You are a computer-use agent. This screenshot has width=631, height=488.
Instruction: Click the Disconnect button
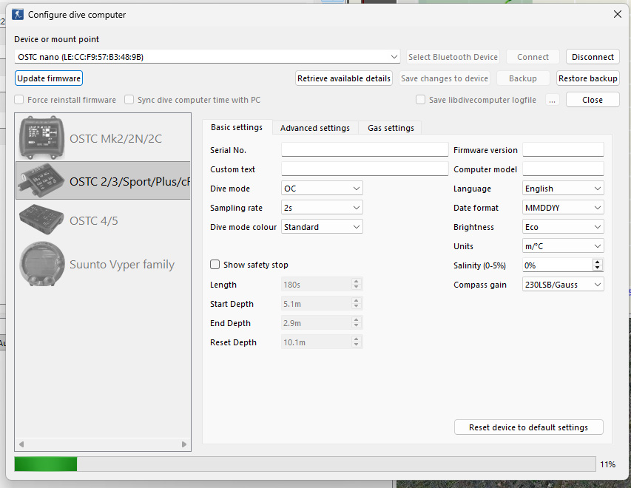[x=593, y=57]
